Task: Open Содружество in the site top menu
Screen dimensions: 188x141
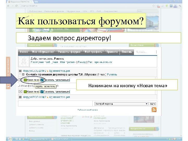Action: click(x=111, y=11)
